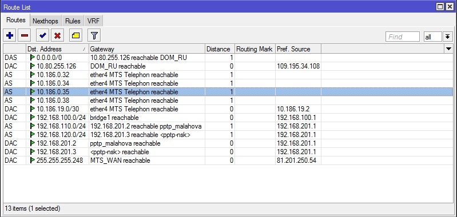Select the 192.168.100.0/24 route
This screenshot has width=457, height=217.
(x=228, y=118)
